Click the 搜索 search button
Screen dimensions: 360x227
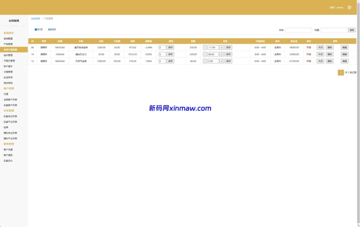352,30
